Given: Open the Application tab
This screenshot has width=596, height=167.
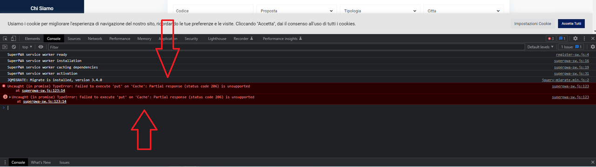Looking at the screenshot, I should pyautogui.click(x=168, y=39).
